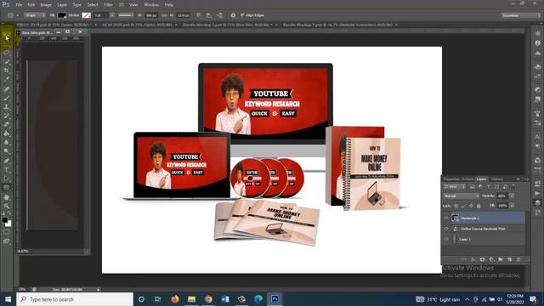The width and height of the screenshot is (544, 306).
Task: Open the Opacity slider arrow
Action: (512, 196)
